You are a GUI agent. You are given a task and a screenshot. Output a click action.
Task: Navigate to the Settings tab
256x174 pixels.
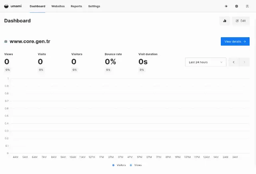pyautogui.click(x=94, y=6)
